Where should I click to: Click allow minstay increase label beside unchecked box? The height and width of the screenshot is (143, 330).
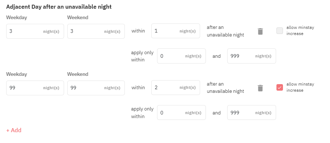[x=300, y=30]
